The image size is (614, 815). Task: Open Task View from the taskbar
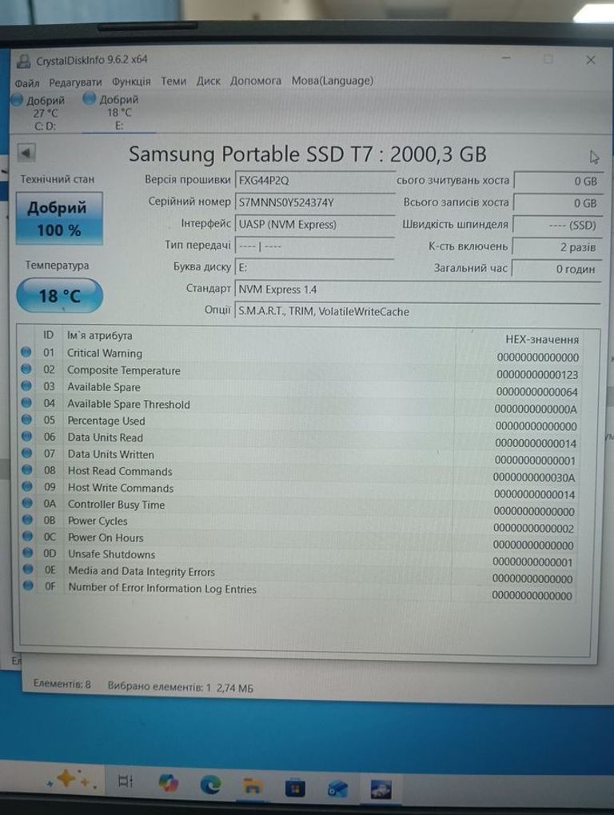click(126, 780)
